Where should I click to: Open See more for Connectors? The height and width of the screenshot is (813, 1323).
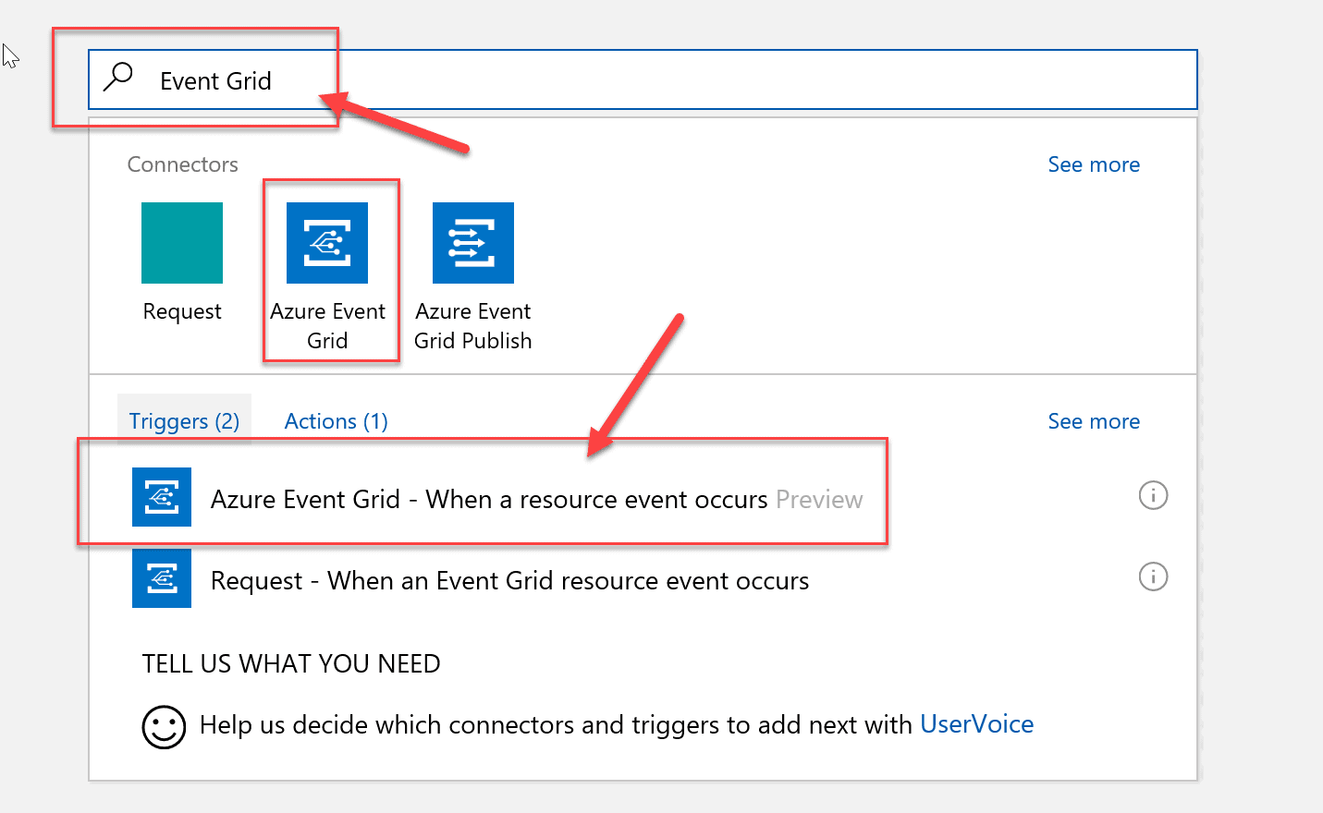[x=1094, y=164]
